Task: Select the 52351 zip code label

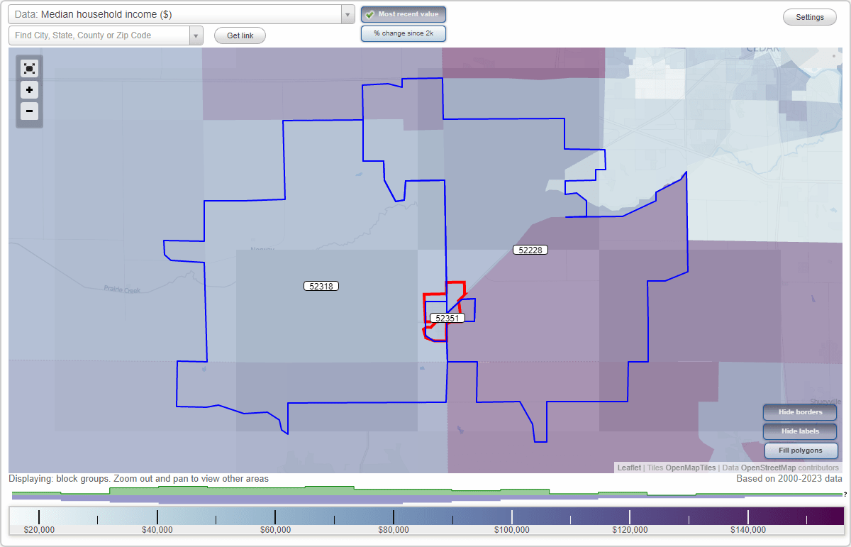Action: tap(447, 318)
